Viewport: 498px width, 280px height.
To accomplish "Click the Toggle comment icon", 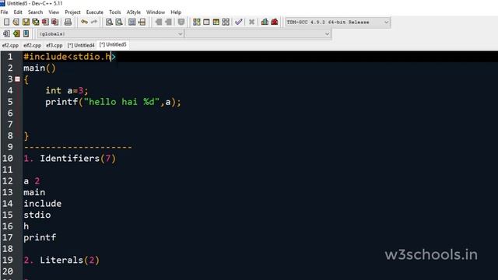I will point(181,22).
